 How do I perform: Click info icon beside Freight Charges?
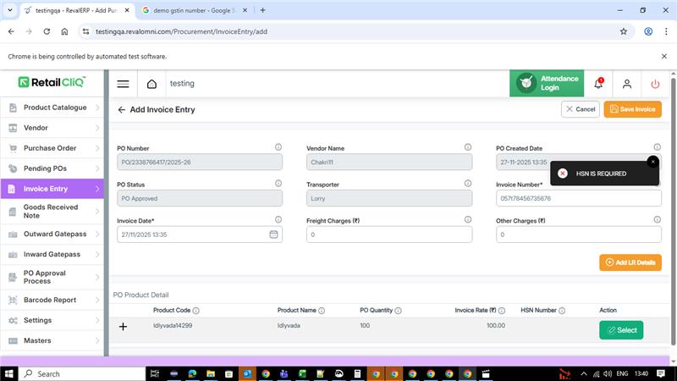click(468, 219)
